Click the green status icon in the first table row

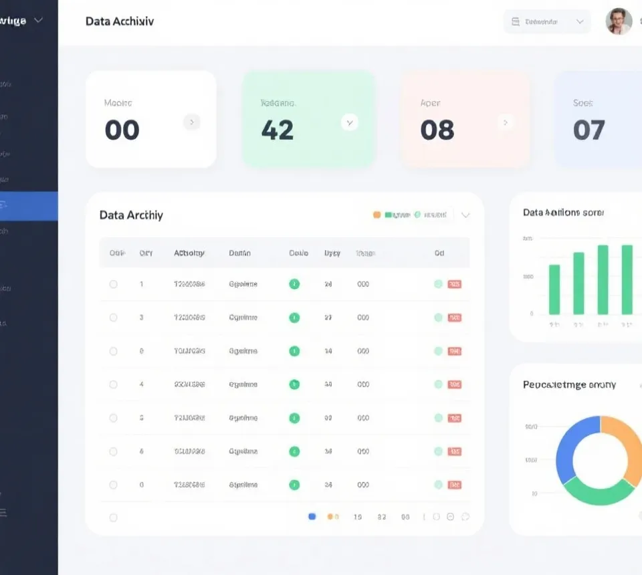[294, 284]
